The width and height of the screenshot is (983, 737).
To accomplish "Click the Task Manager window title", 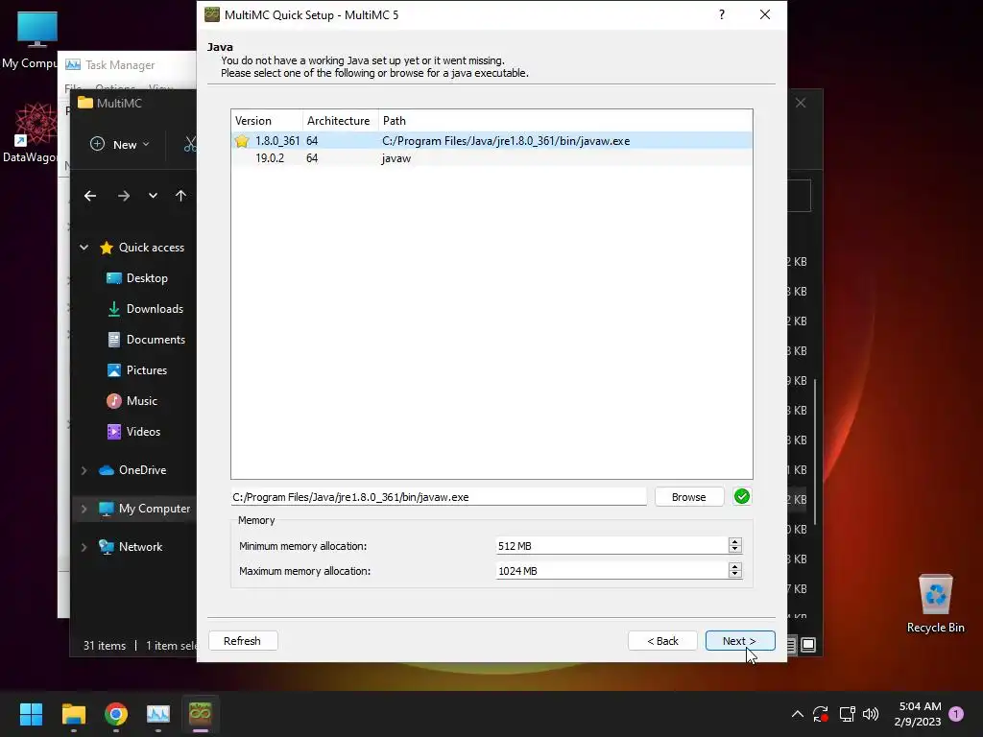I will (120, 65).
